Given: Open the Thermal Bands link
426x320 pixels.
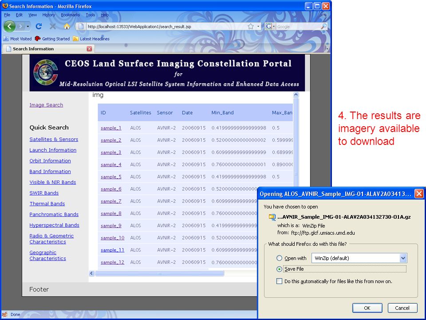Looking at the screenshot, I should click(x=47, y=204).
